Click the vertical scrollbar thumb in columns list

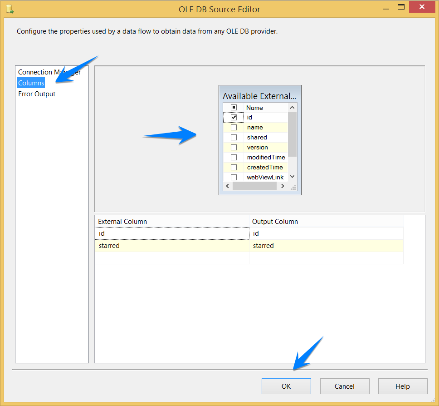(293, 134)
